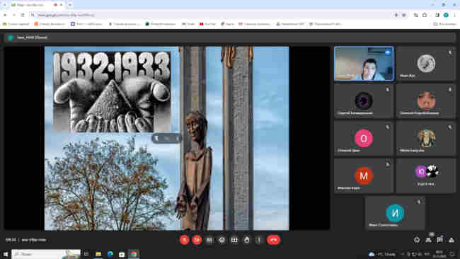The image size is (460, 259).
Task: Open the emoji reactions button
Action: click(222, 240)
